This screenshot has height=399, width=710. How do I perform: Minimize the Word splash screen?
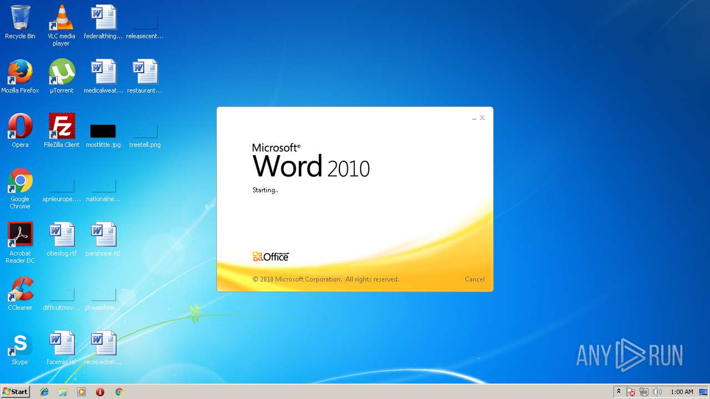click(474, 118)
